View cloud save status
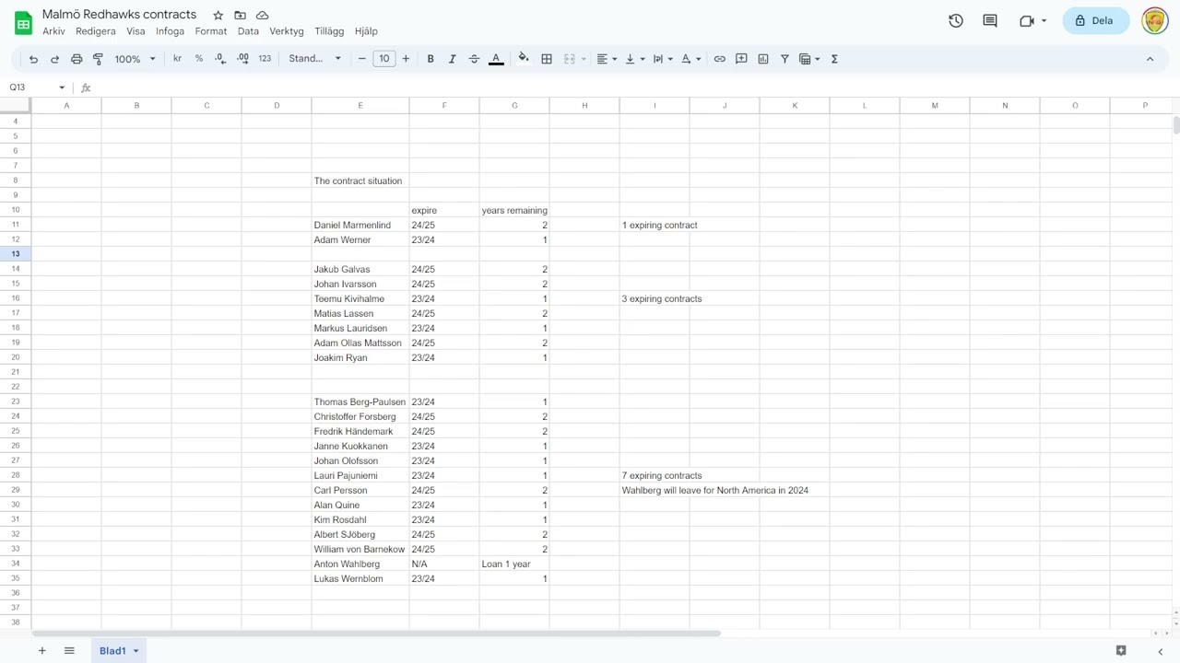1180x663 pixels. pyautogui.click(x=263, y=16)
